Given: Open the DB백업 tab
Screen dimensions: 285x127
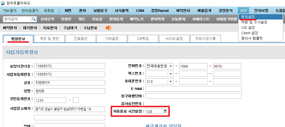Looking at the screenshot, I should [143, 39].
